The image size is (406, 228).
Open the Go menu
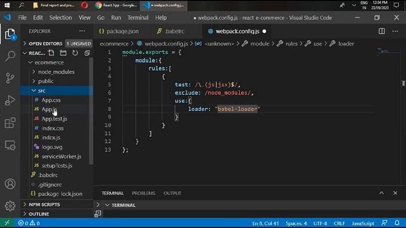101,18
